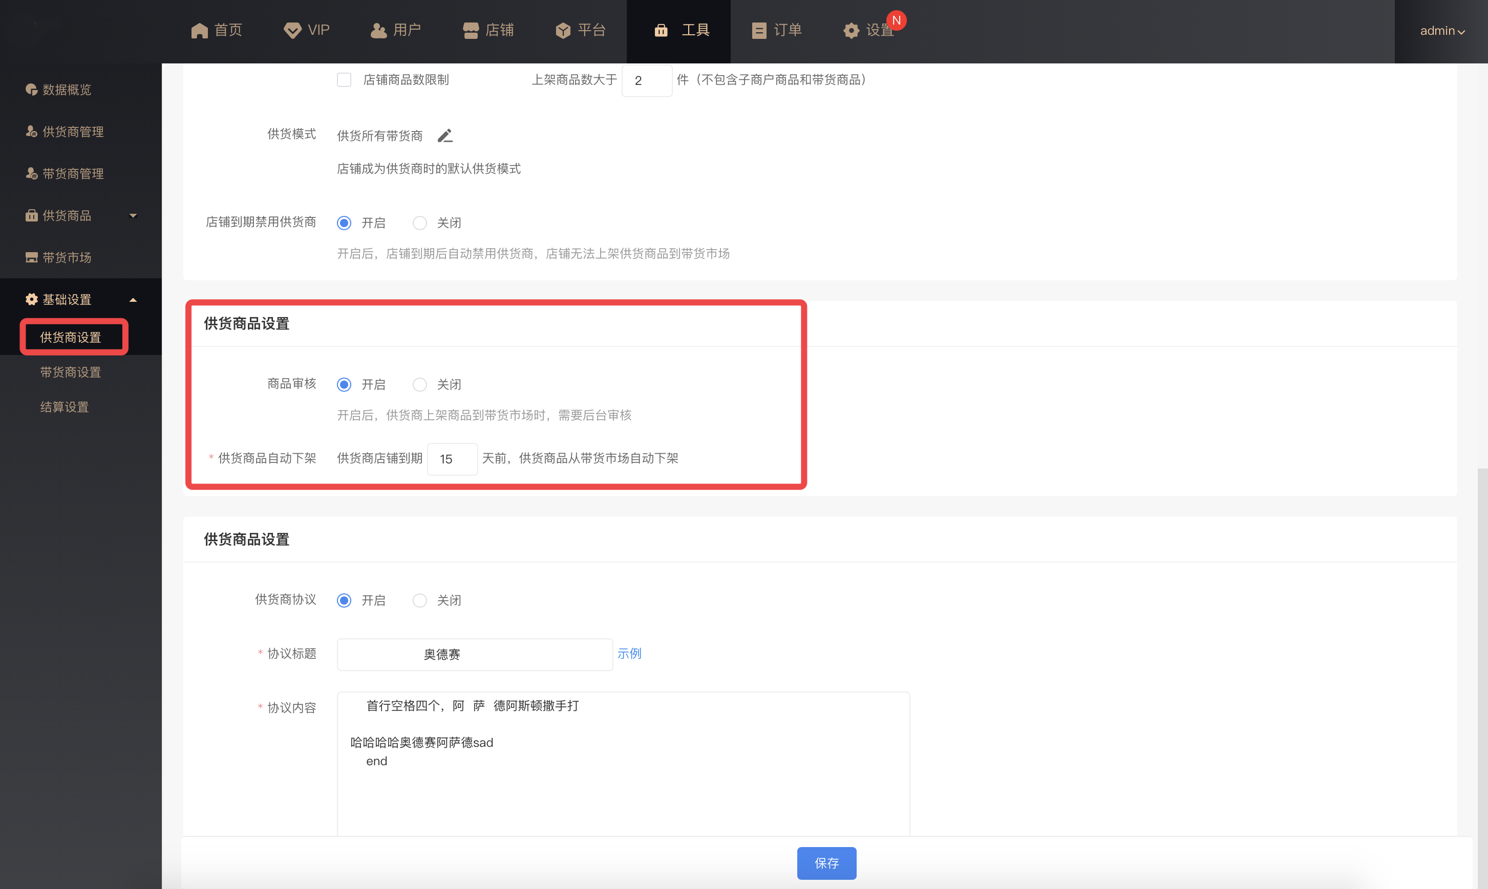Click the pencil edit icon beside 供货所有带货商
Viewport: 1488px width, 889px height.
444,136
